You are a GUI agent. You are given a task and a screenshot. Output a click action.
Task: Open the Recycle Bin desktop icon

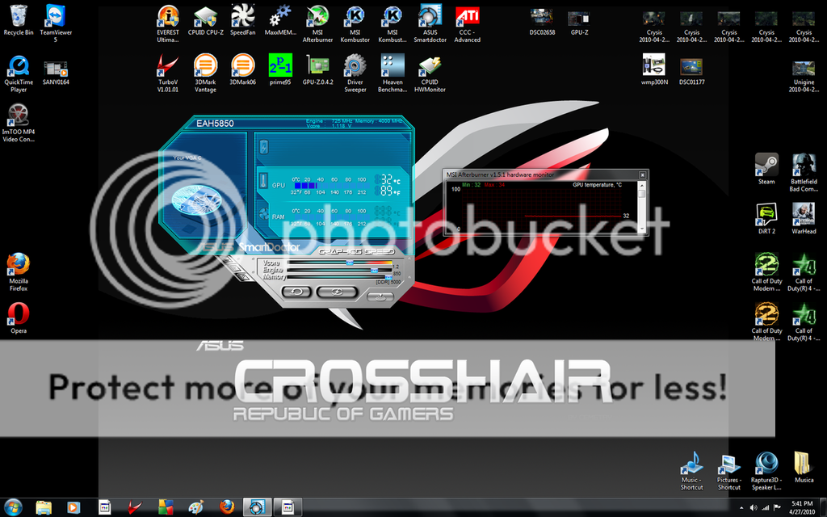19,20
